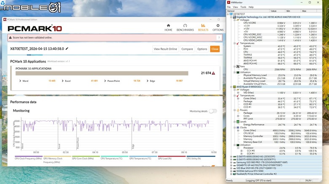Click the Samsung SSD 980 PRO drive icon
This screenshot has width=329, height=184.
235,162
